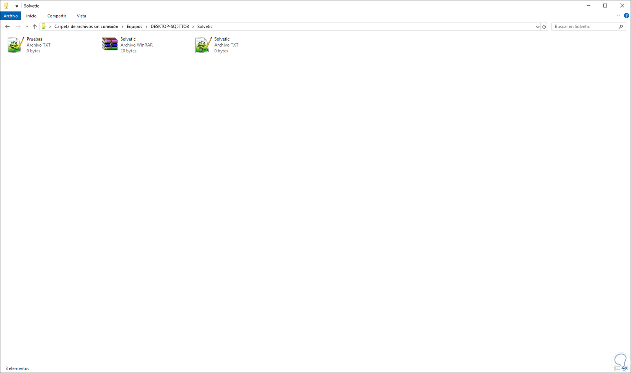Minimize the Solvetic window
Viewport: 631px width, 373px height.
[x=589, y=6]
